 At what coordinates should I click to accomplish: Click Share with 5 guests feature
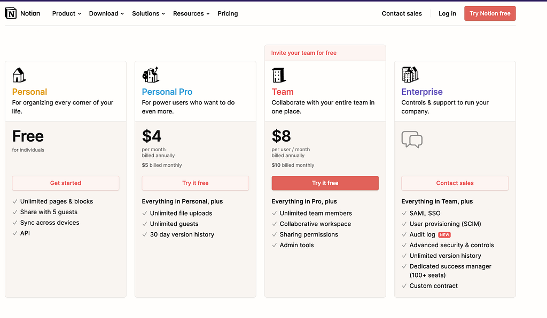pos(49,212)
